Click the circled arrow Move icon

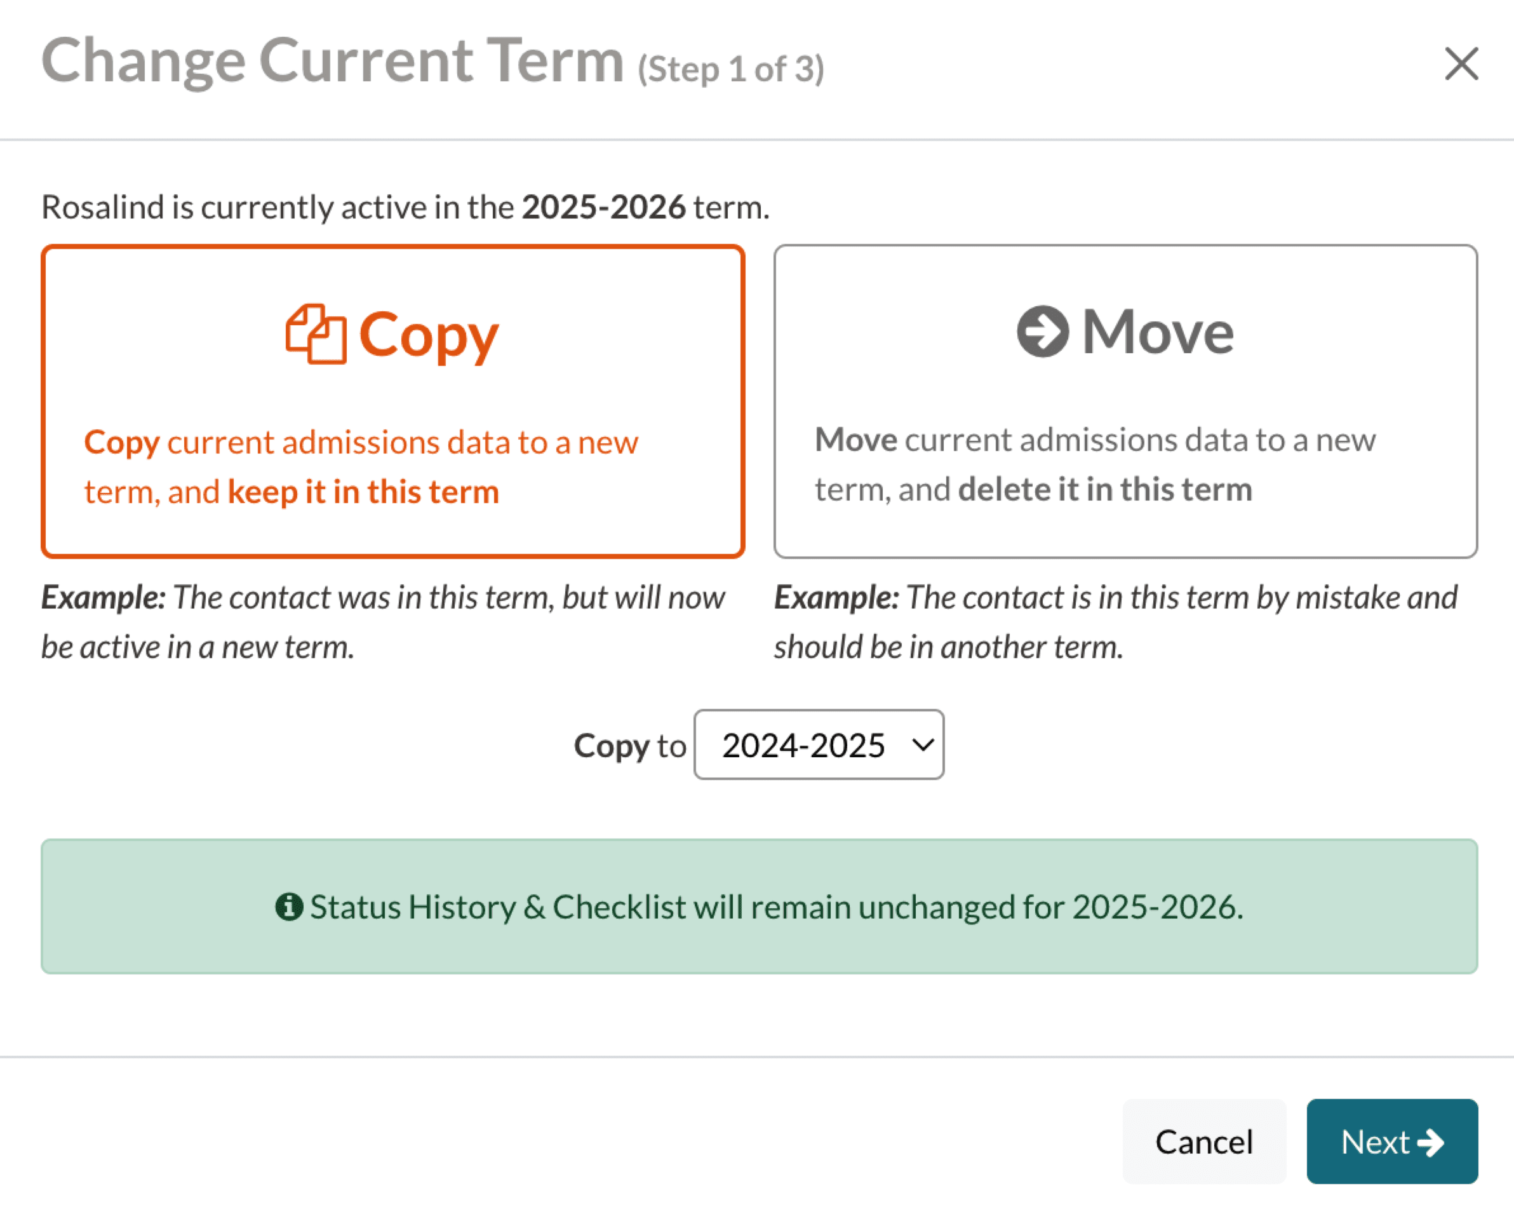(1043, 332)
